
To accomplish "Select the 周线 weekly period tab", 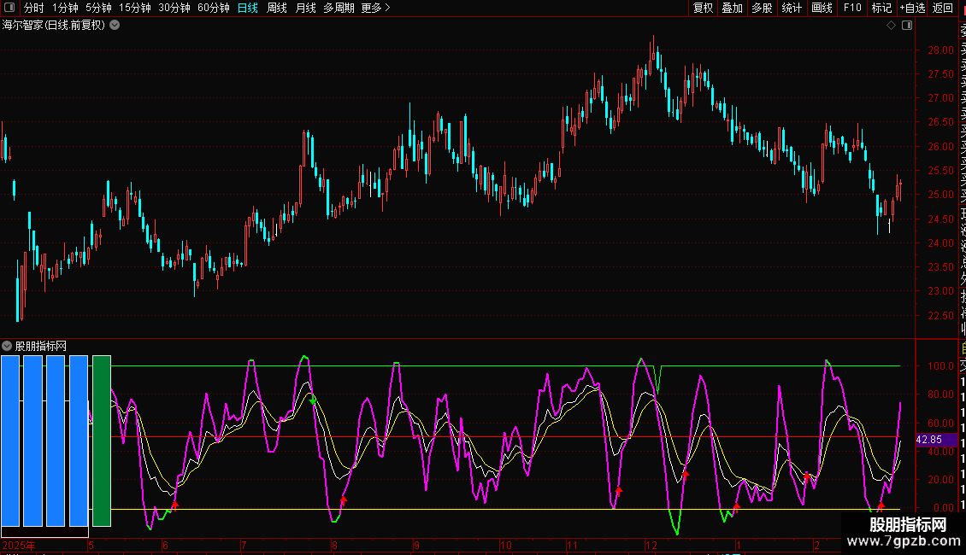I will pos(277,8).
